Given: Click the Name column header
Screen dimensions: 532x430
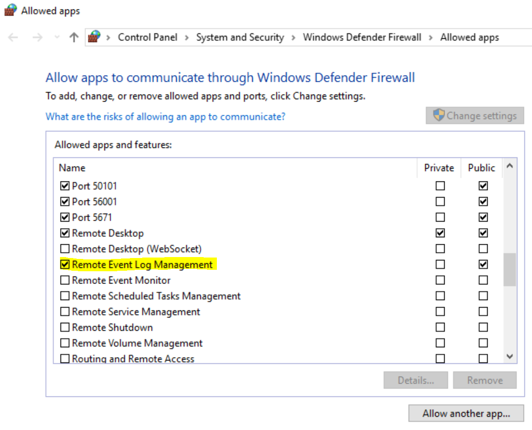Looking at the screenshot, I should tap(72, 168).
